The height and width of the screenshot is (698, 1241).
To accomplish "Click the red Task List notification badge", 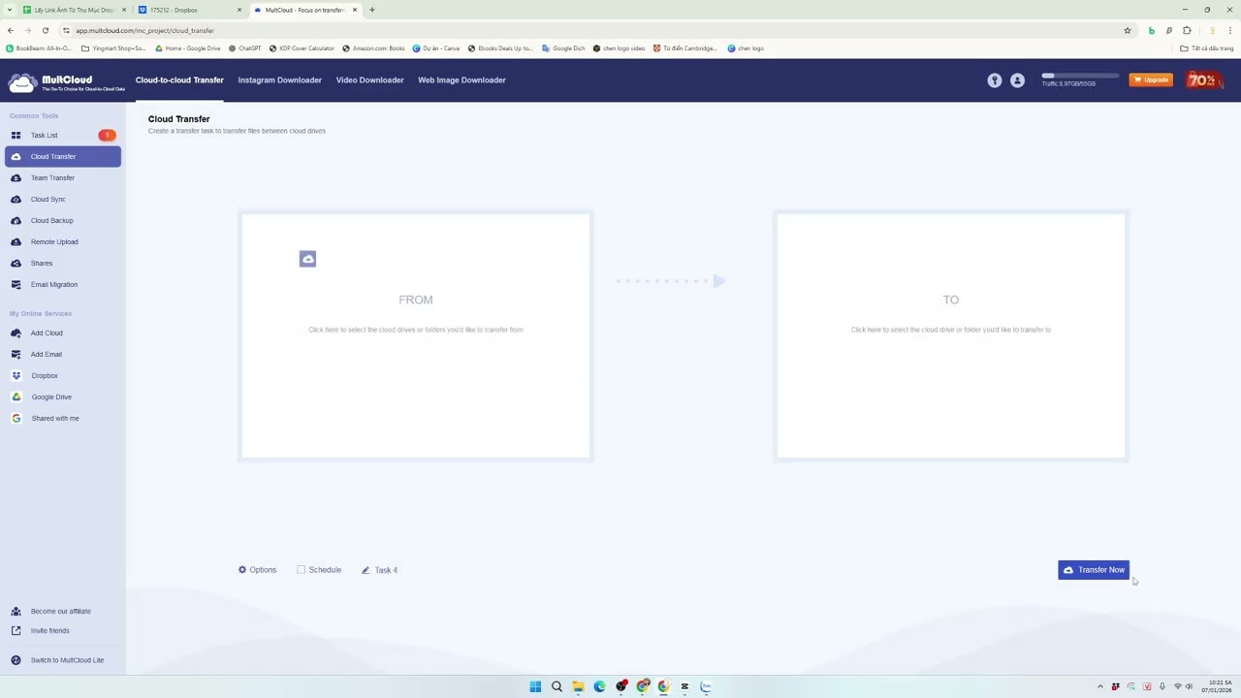I will coord(107,135).
